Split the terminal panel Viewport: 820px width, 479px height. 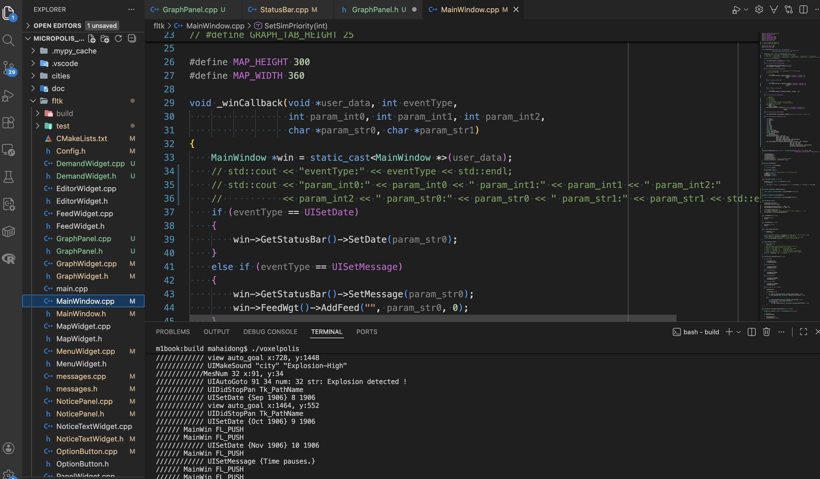point(752,332)
